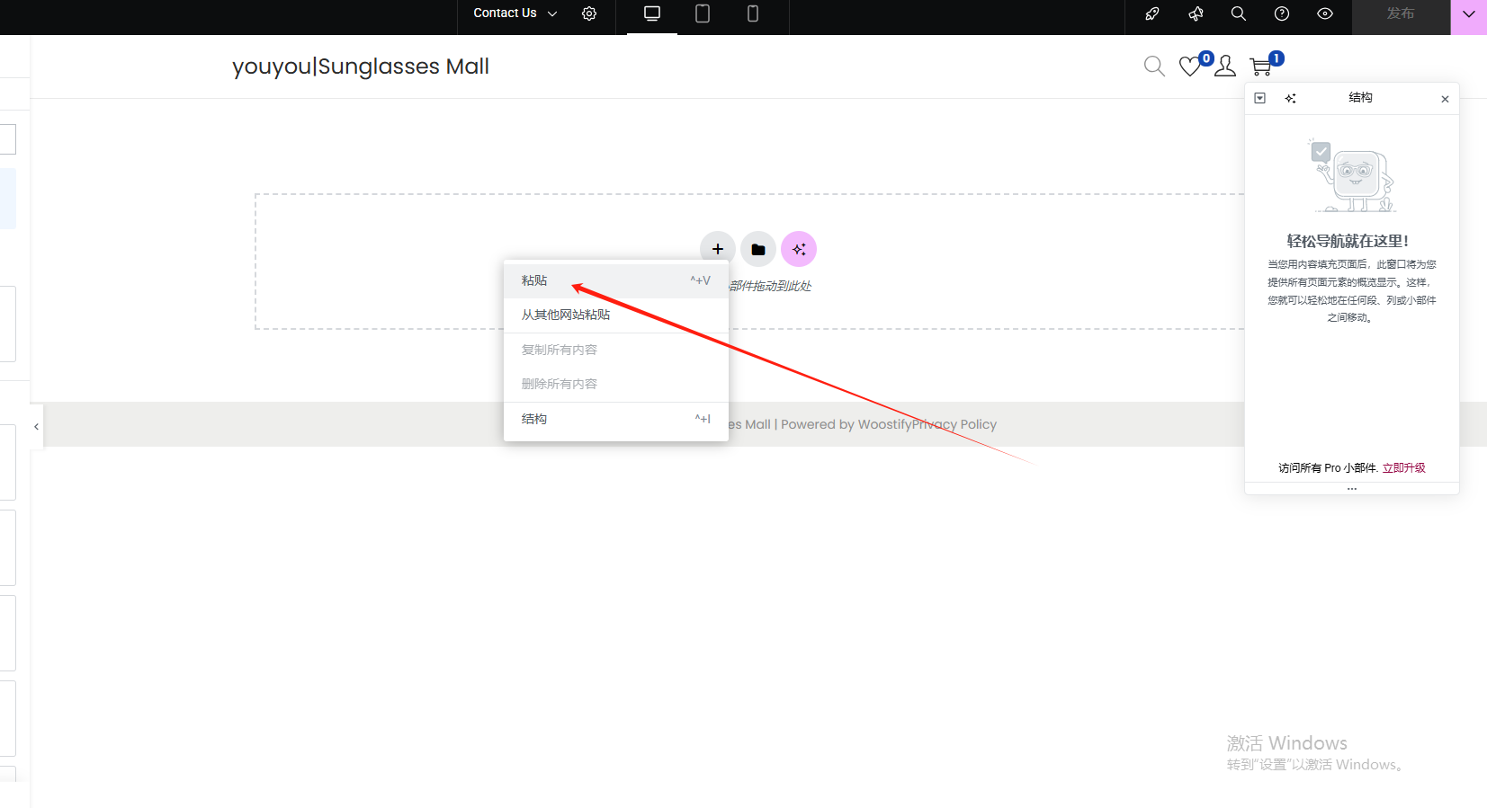The width and height of the screenshot is (1487, 808).
Task: Switch to desktop device view
Action: (652, 13)
